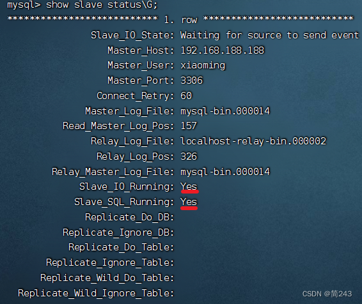Click the Read_Master_Log_Pos value 157
The image size is (362, 304).
tap(189, 126)
